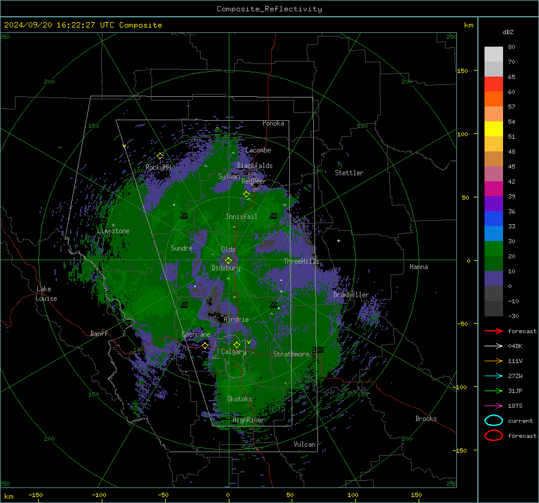Image resolution: width=539 pixels, height=503 pixels.
Task: Click the magenta 18TS arrow legend icon
Action: coord(493,406)
